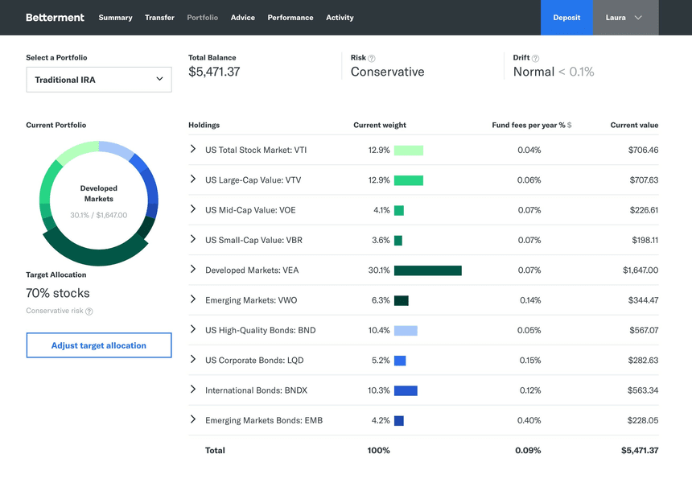
Task: Click the 10.4% current weight value
Action: click(379, 330)
